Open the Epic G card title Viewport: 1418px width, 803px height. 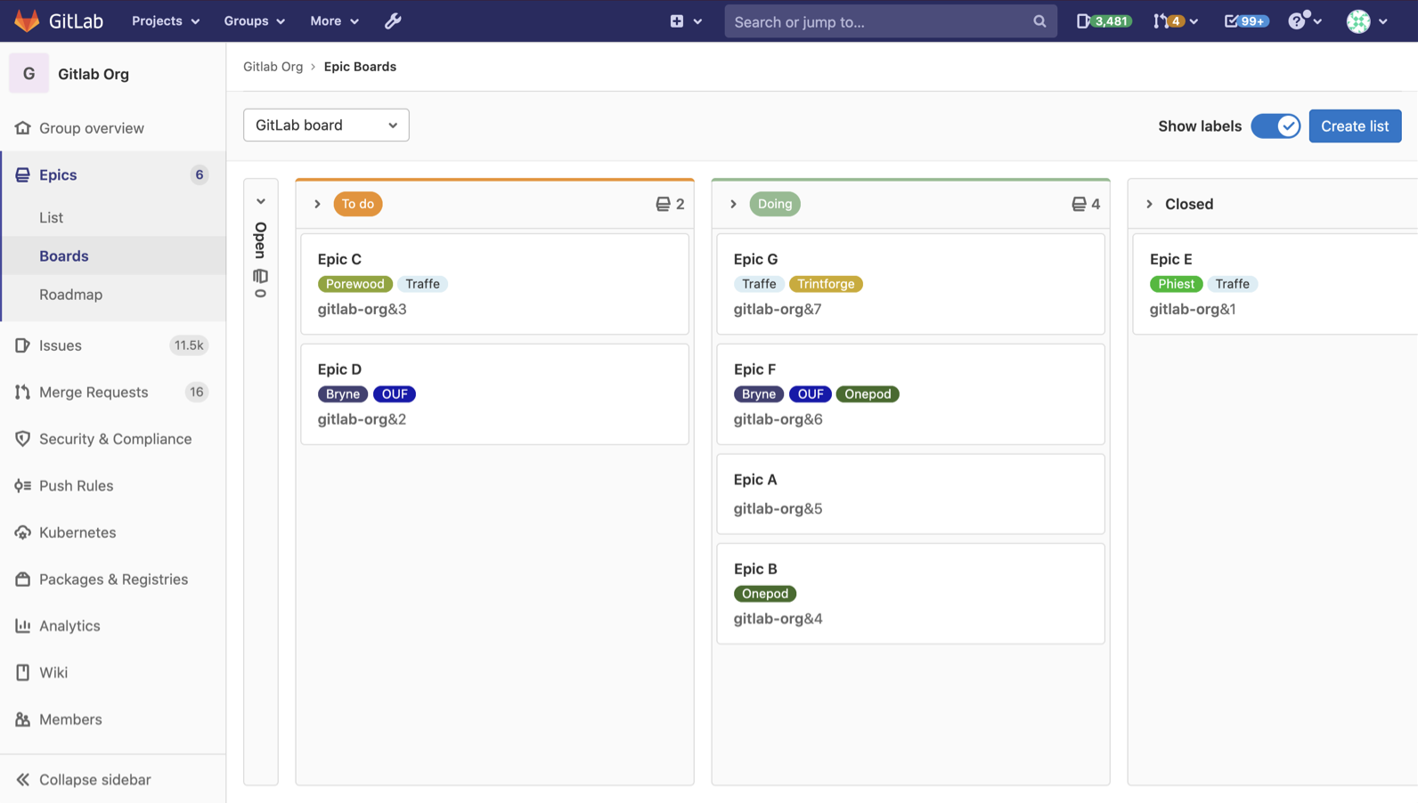(x=755, y=259)
